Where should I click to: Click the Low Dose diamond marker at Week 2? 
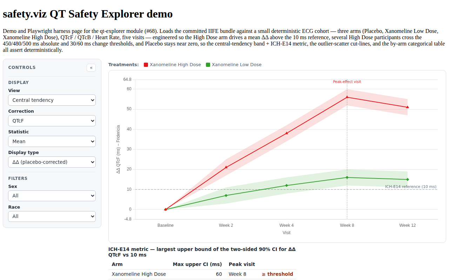click(x=226, y=195)
